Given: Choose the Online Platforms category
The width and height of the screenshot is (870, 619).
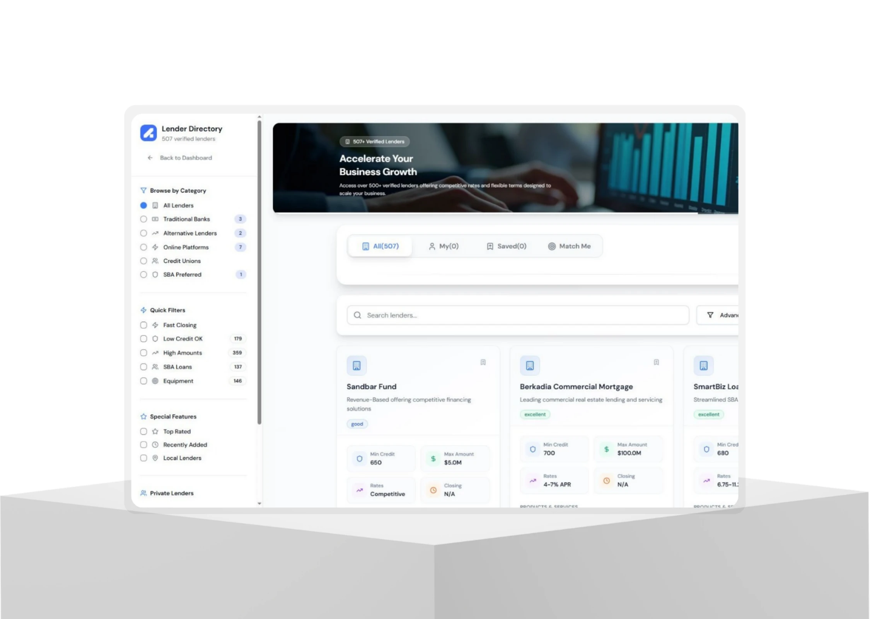Looking at the screenshot, I should click(143, 247).
